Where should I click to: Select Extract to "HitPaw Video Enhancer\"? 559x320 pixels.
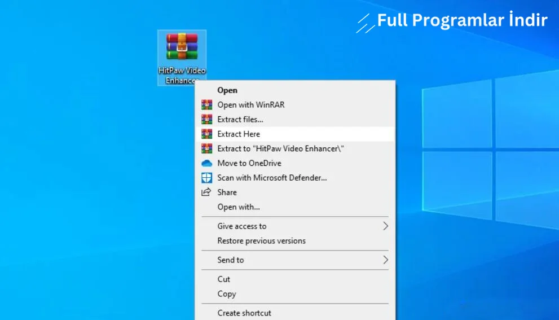click(x=295, y=149)
